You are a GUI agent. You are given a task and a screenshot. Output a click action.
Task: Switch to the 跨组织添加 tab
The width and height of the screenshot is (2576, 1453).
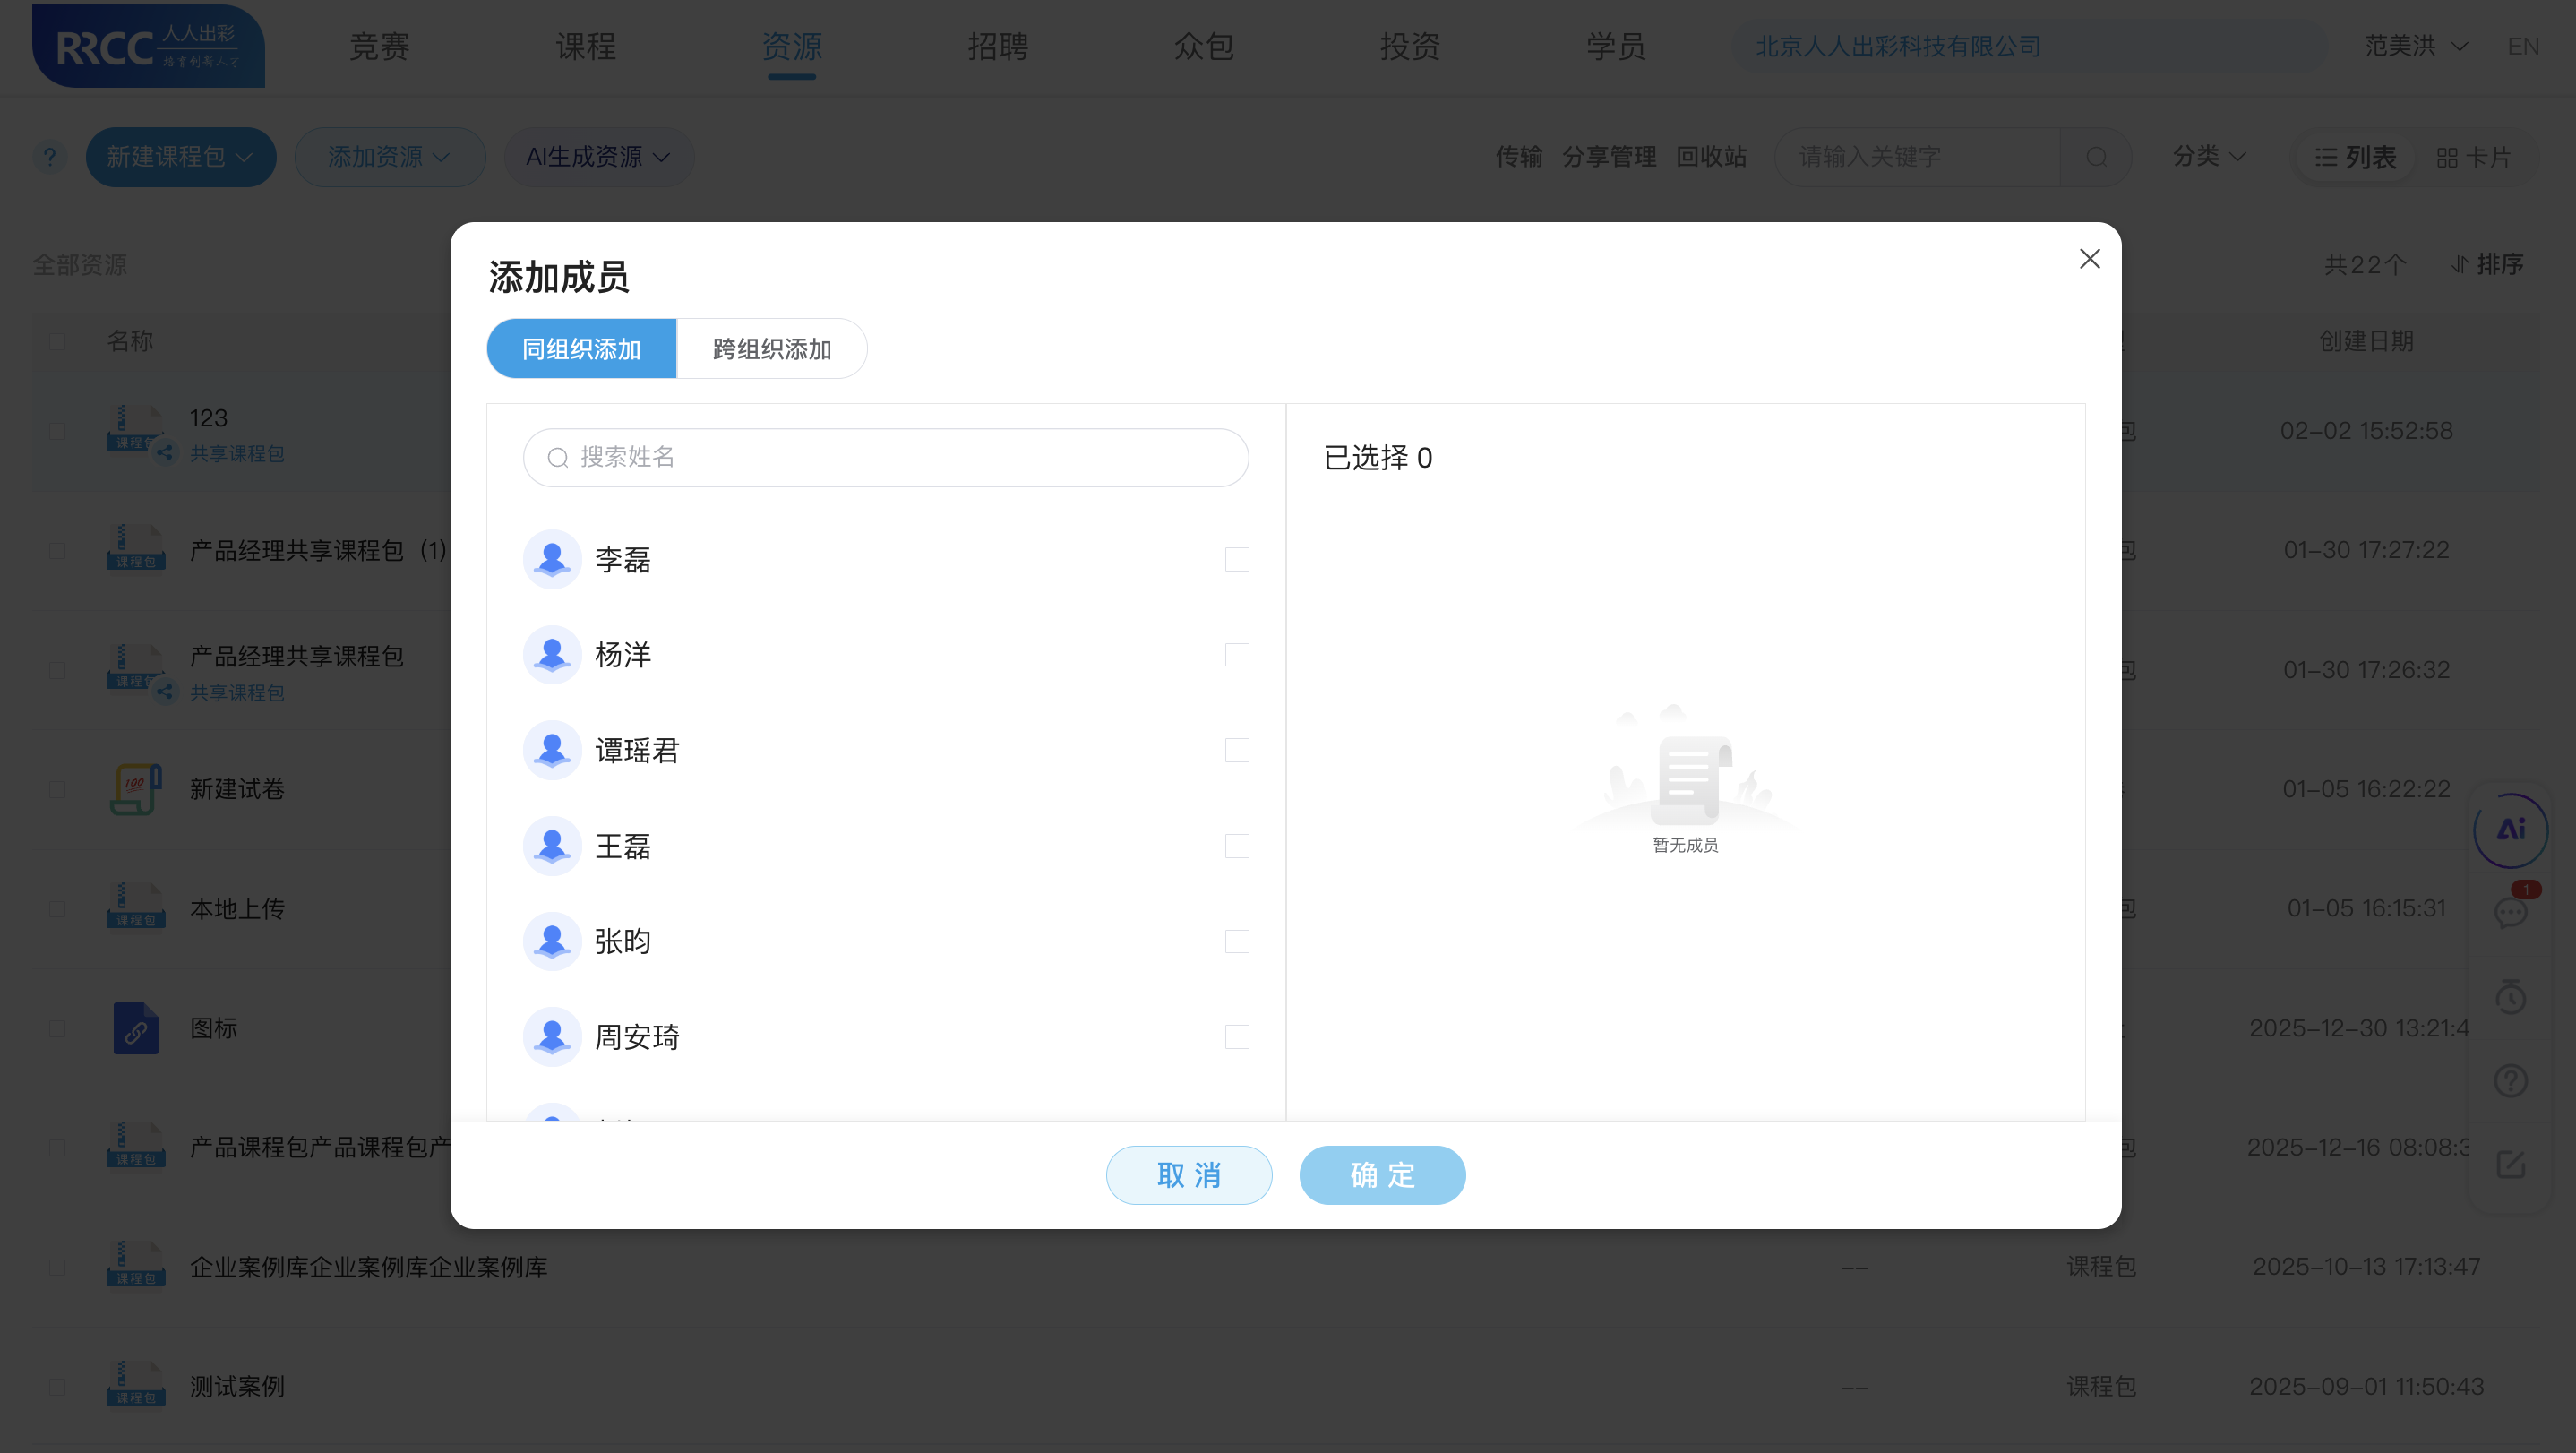click(x=771, y=349)
